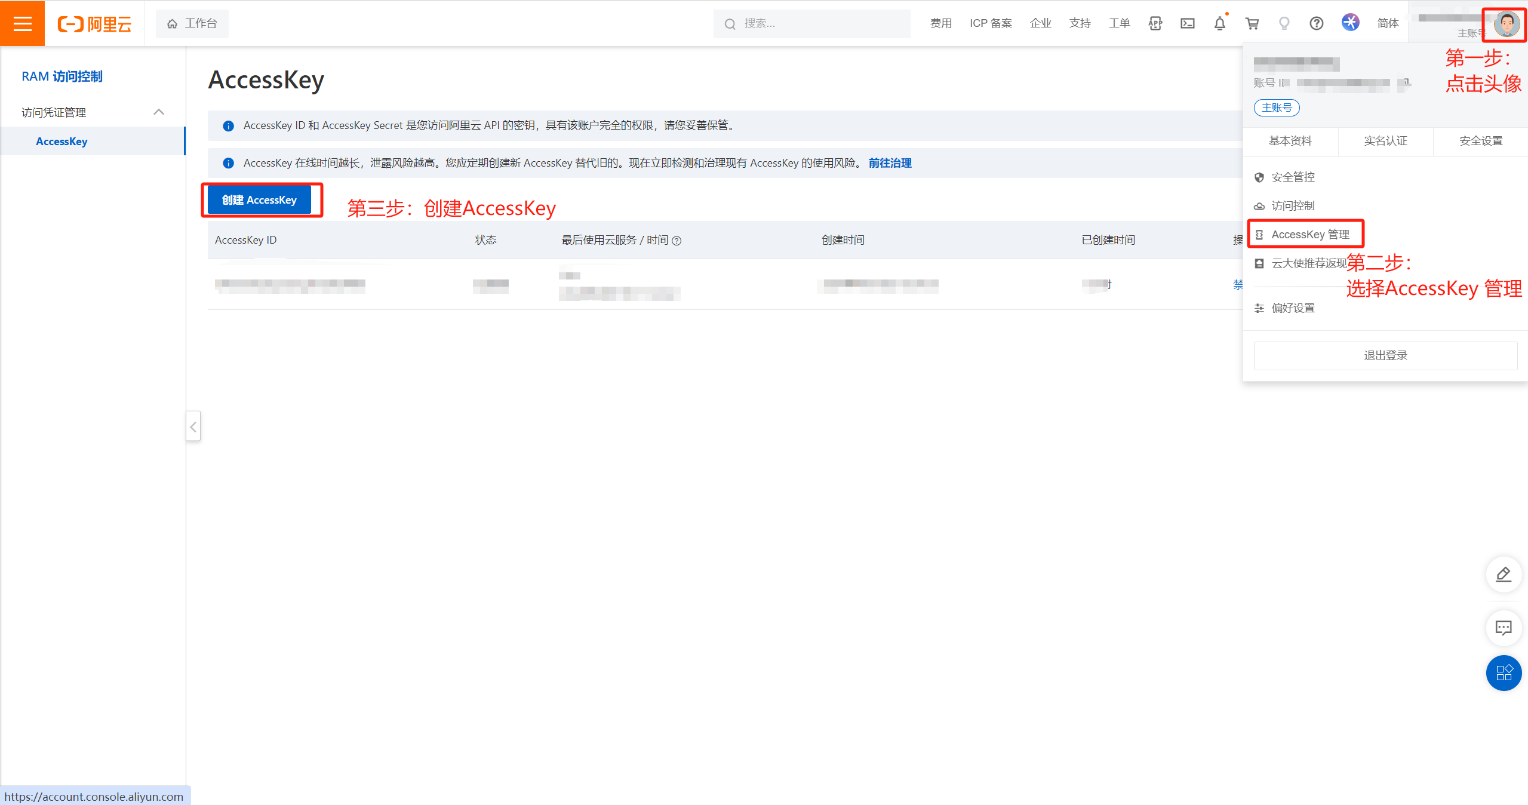The image size is (1528, 805).
Task: Click the user avatar
Action: (x=1506, y=24)
